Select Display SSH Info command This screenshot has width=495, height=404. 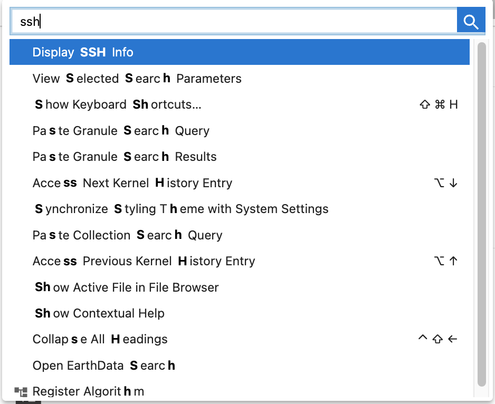[239, 52]
